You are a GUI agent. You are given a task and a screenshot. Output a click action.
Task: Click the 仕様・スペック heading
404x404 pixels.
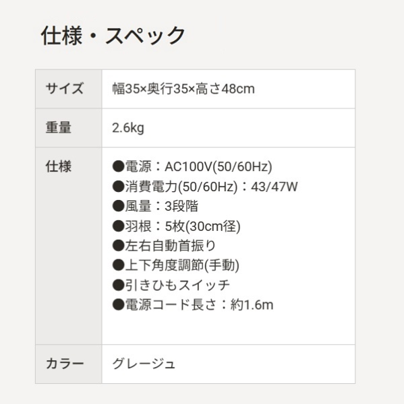[x=113, y=36]
